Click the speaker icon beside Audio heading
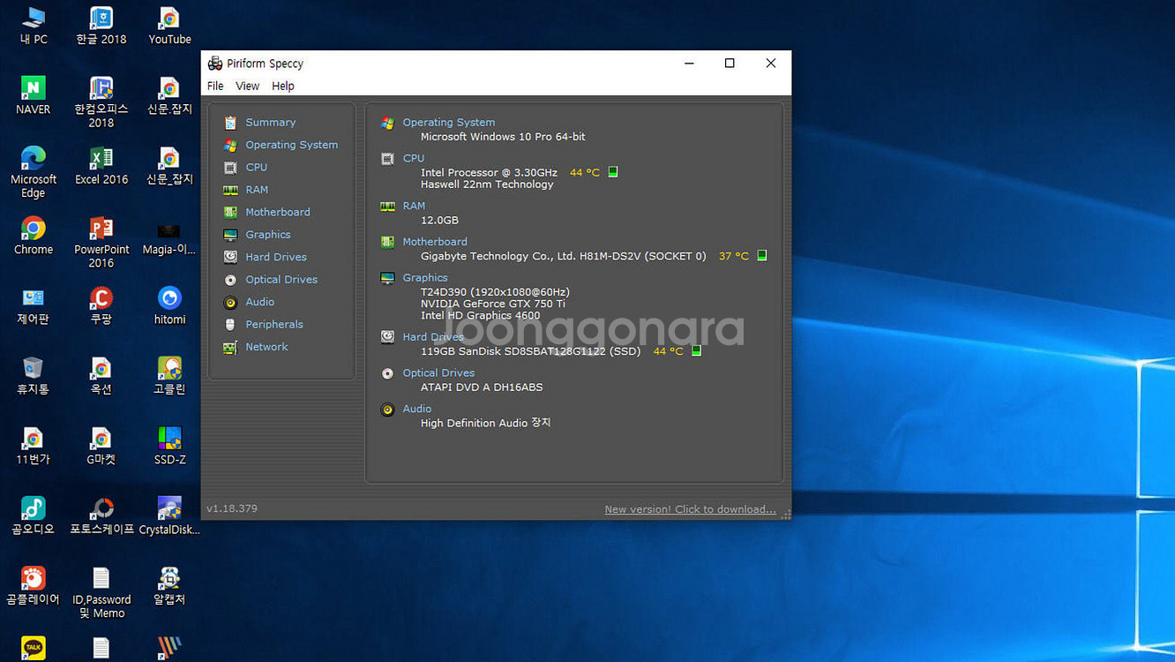This screenshot has width=1175, height=662. point(387,410)
